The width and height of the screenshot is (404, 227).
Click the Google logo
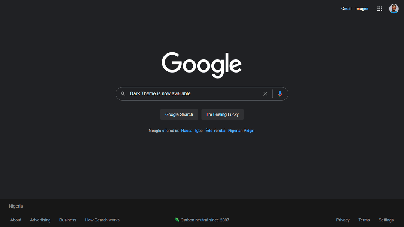[202, 65]
